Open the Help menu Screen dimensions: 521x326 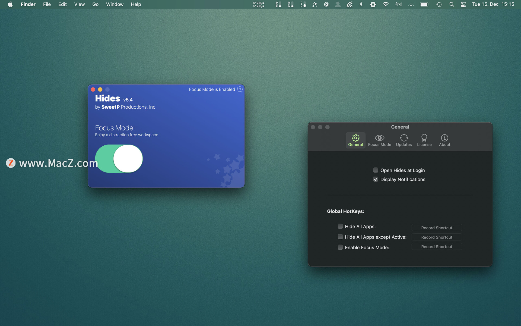[136, 4]
